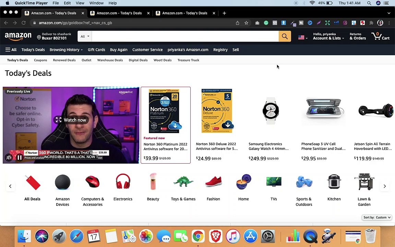Open the File menu
This screenshot has height=247, width=395.
click(x=56, y=3)
